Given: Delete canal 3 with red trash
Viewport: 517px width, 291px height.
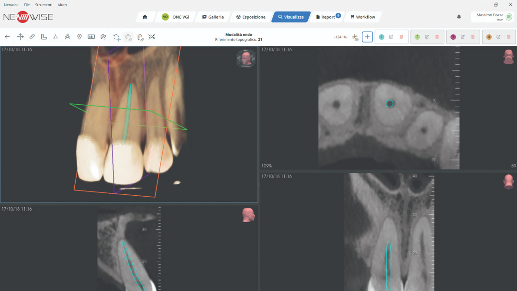Looking at the screenshot, I should pos(473,37).
